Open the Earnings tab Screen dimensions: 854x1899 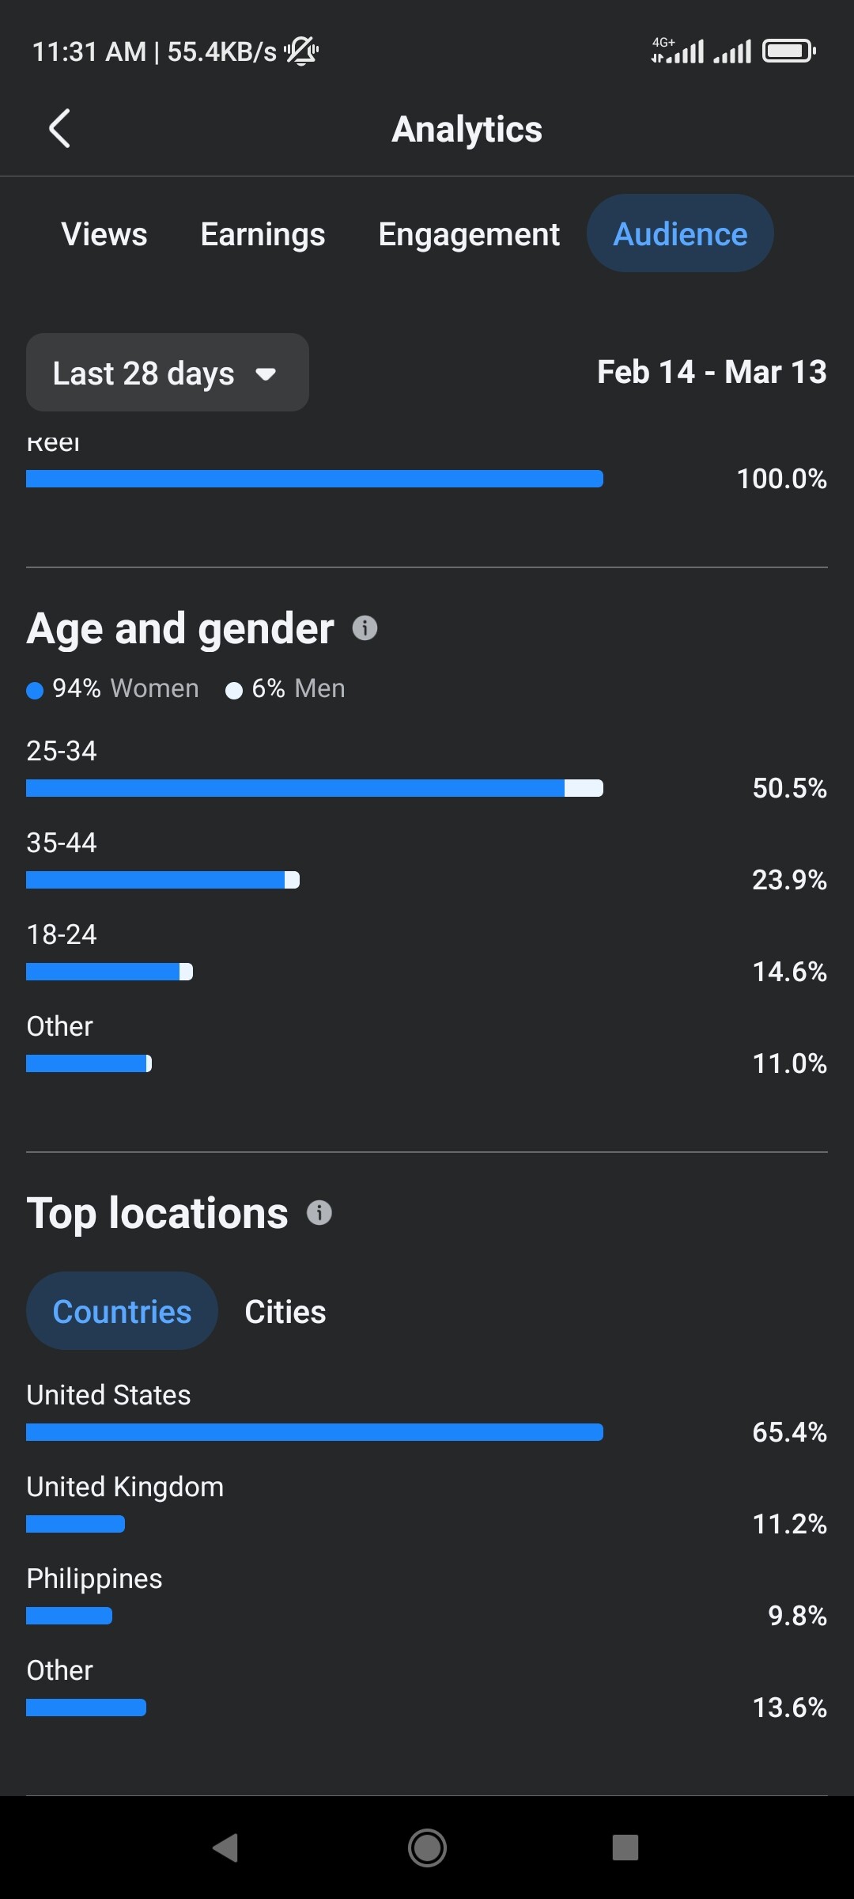point(263,234)
